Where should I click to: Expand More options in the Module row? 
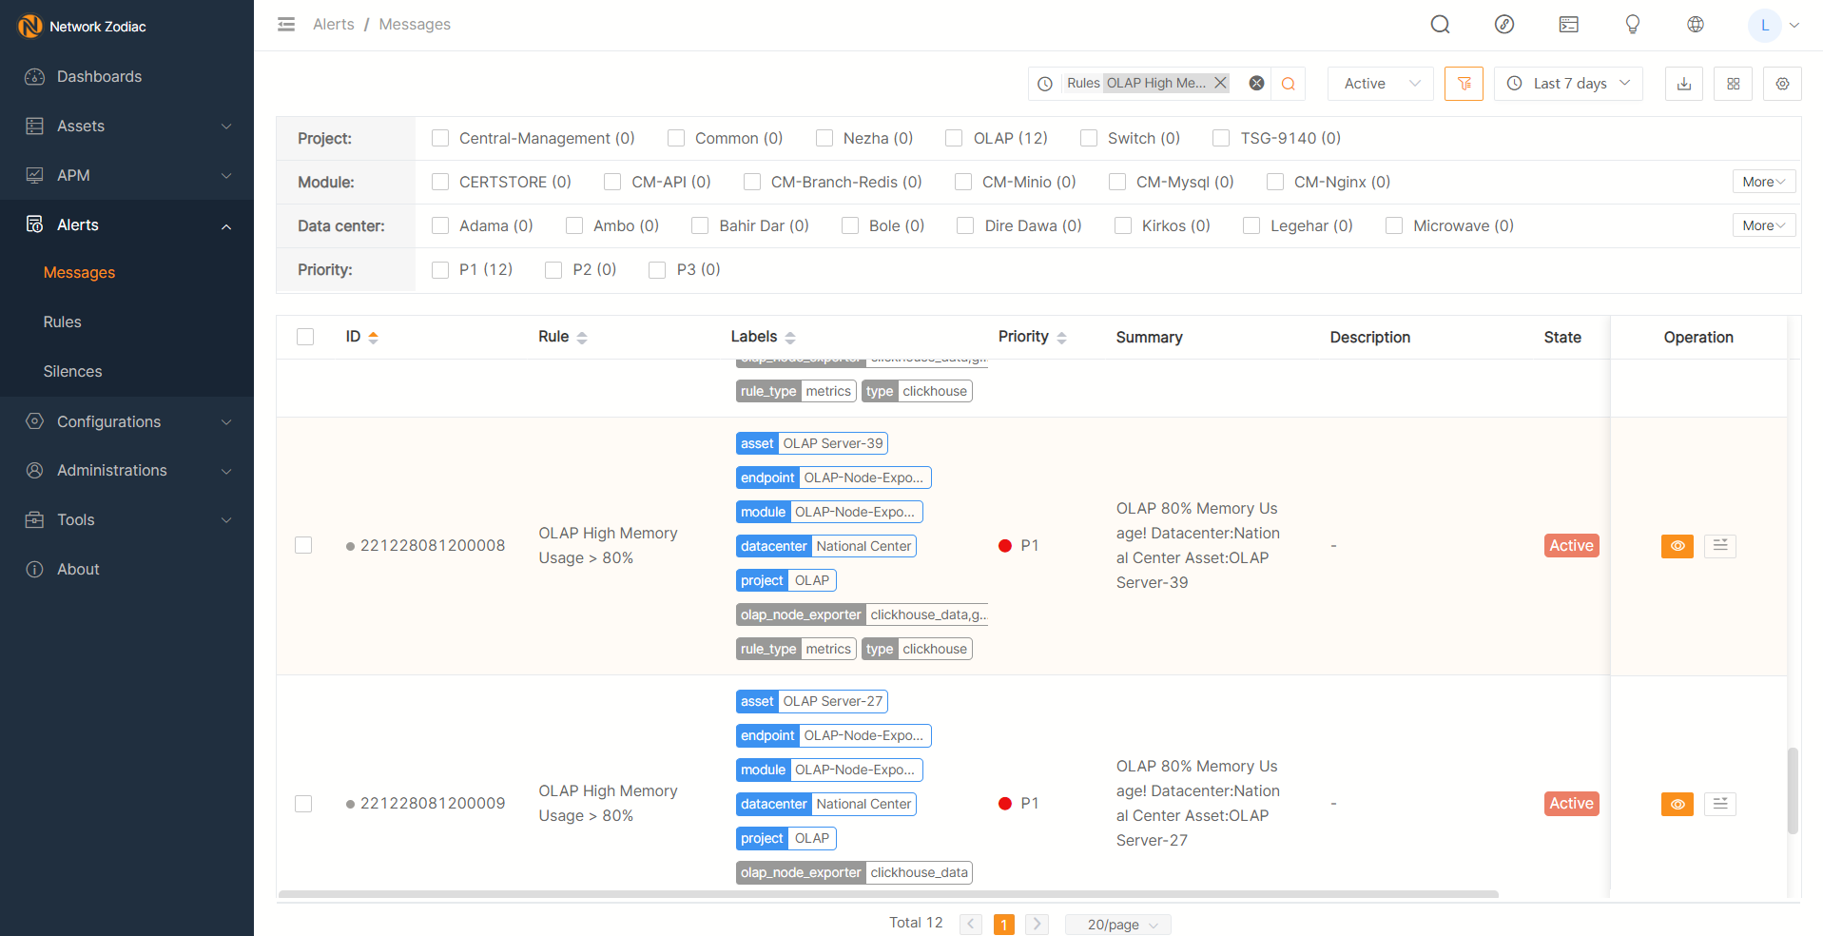pos(1763,182)
